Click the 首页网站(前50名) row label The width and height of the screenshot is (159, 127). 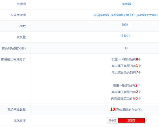coord(14,48)
